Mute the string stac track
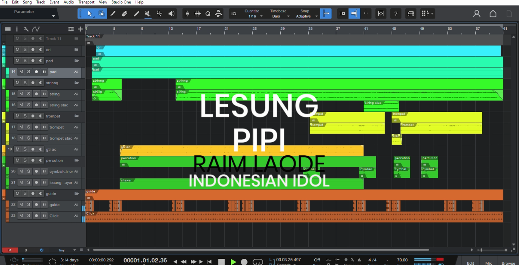Screen dimensions: 519x265 click(21, 105)
